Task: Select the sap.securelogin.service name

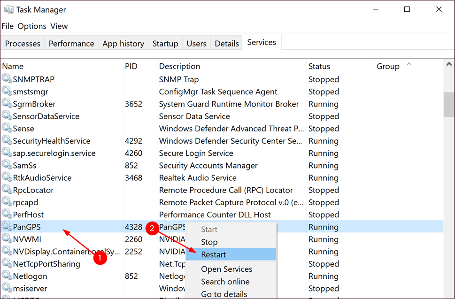Action: coord(54,153)
